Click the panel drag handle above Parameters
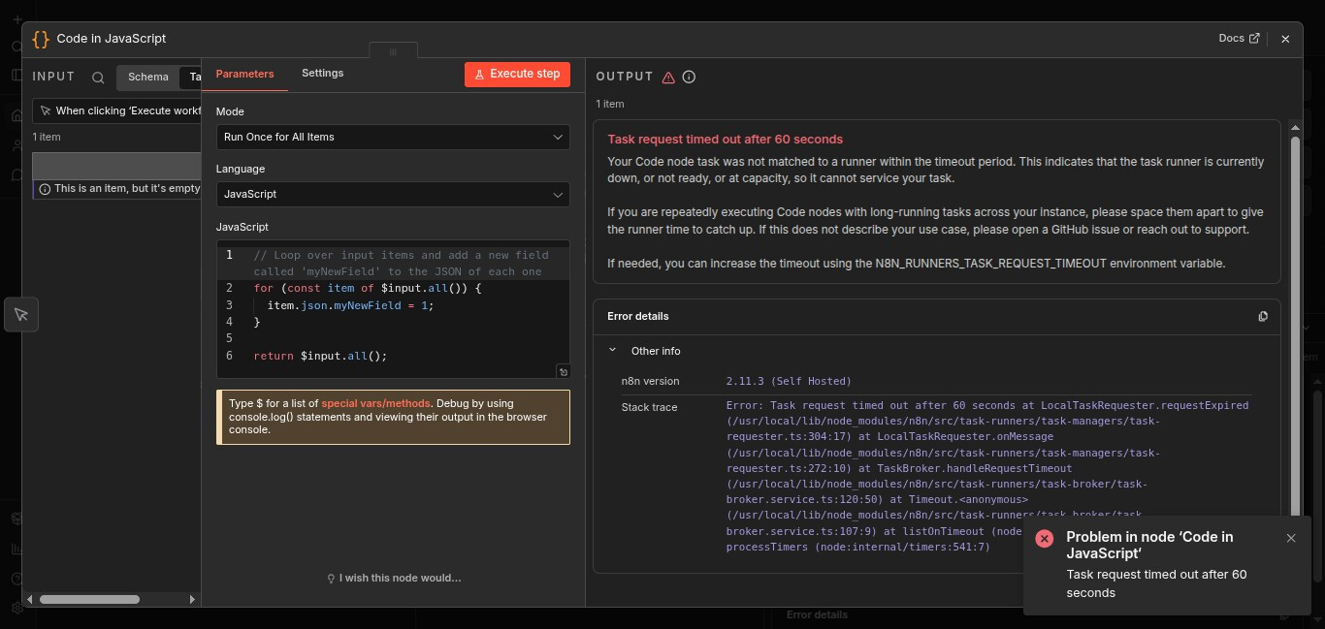Viewport: 1325px width, 629px height. (x=393, y=51)
